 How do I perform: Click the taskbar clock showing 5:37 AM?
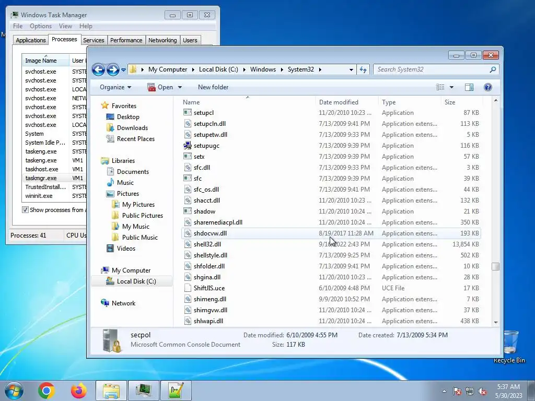508,391
